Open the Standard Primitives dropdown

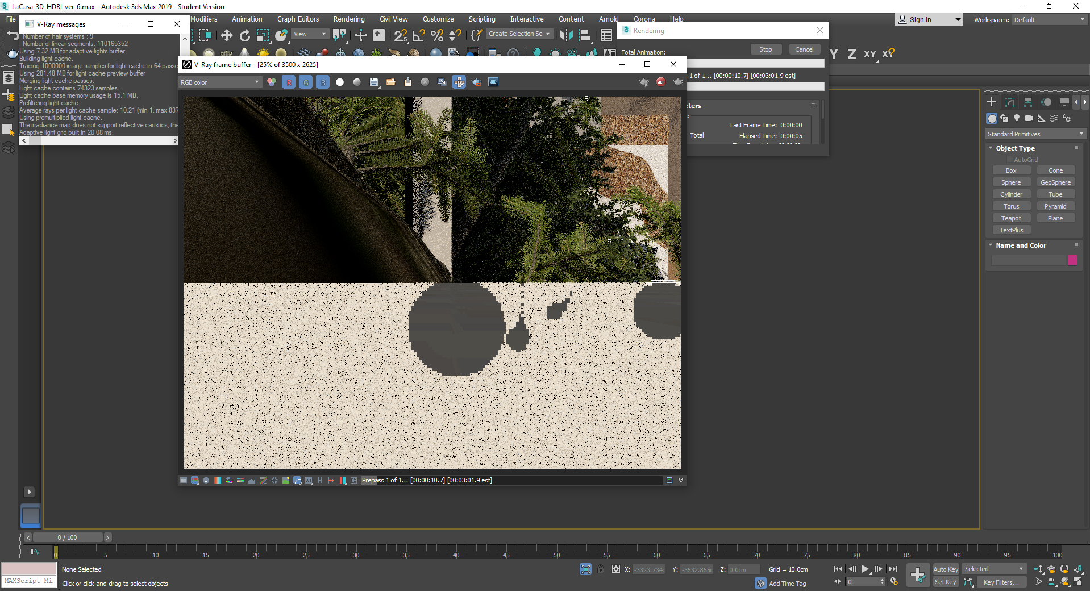1036,134
